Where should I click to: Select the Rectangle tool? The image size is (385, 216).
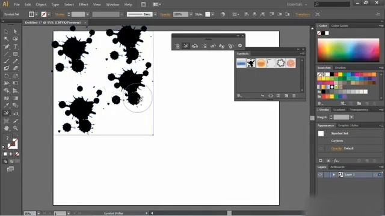(x=15, y=54)
